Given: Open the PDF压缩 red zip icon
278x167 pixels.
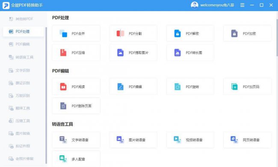Looking at the screenshot, I should pyautogui.click(x=63, y=53).
